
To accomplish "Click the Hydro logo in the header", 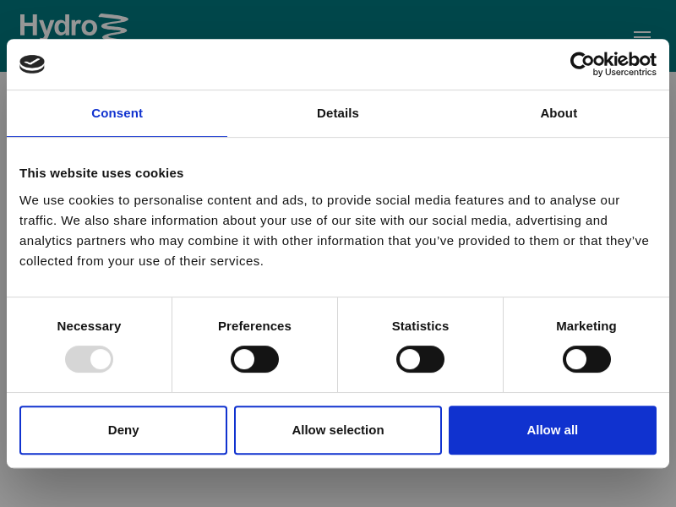I will (74, 25).
